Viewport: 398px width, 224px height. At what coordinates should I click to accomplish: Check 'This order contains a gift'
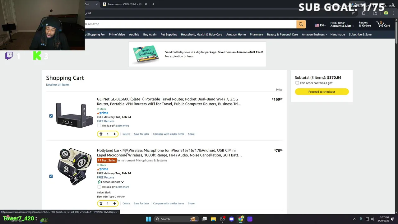coord(297,83)
